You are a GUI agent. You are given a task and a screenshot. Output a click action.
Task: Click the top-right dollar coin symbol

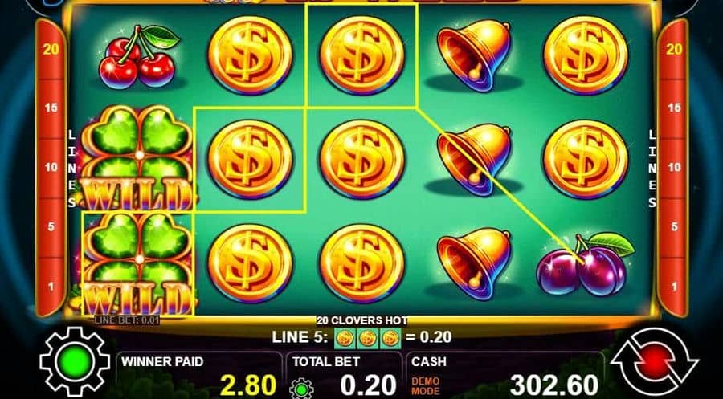point(586,55)
